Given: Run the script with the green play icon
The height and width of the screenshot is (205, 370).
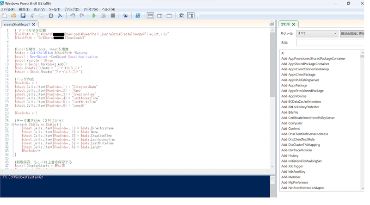Looking at the screenshot, I should 94,16.
